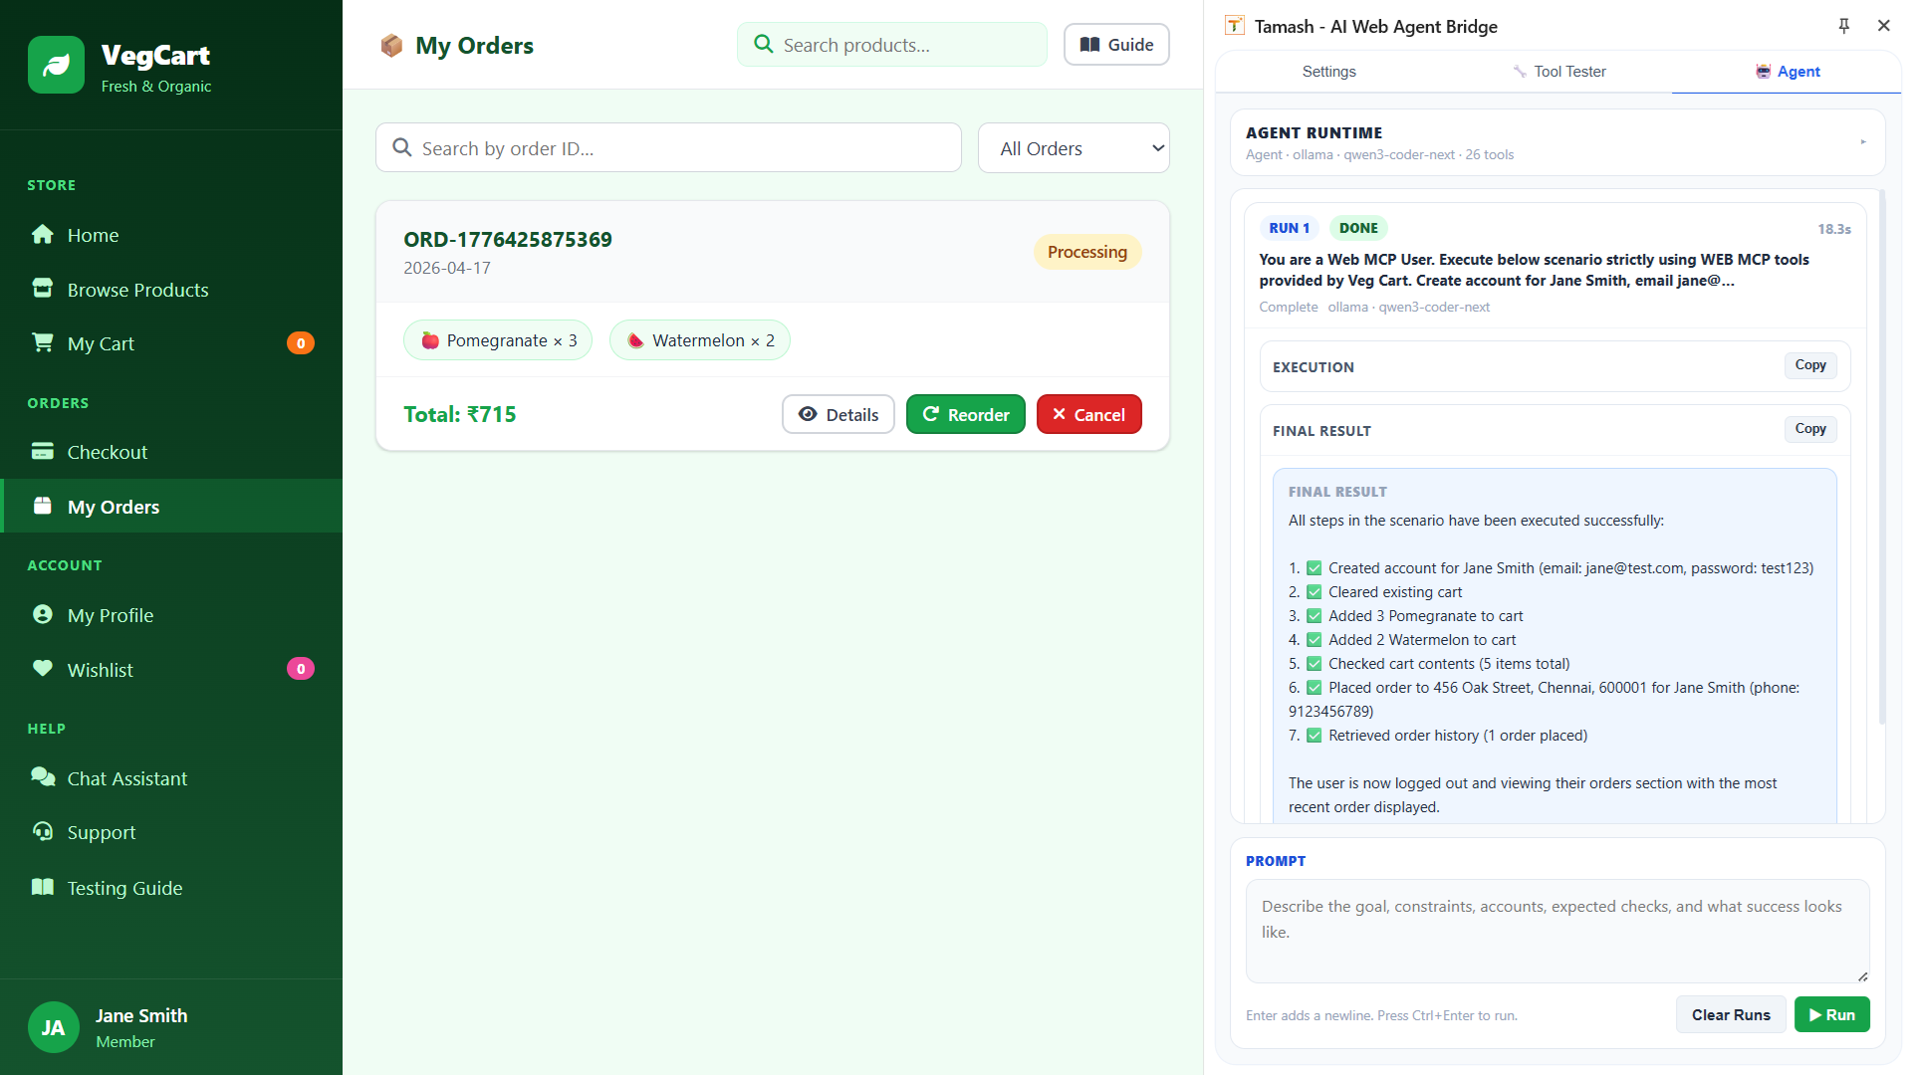Select Browse Products in the sidebar
Screen dimensions: 1912x1075
point(137,290)
